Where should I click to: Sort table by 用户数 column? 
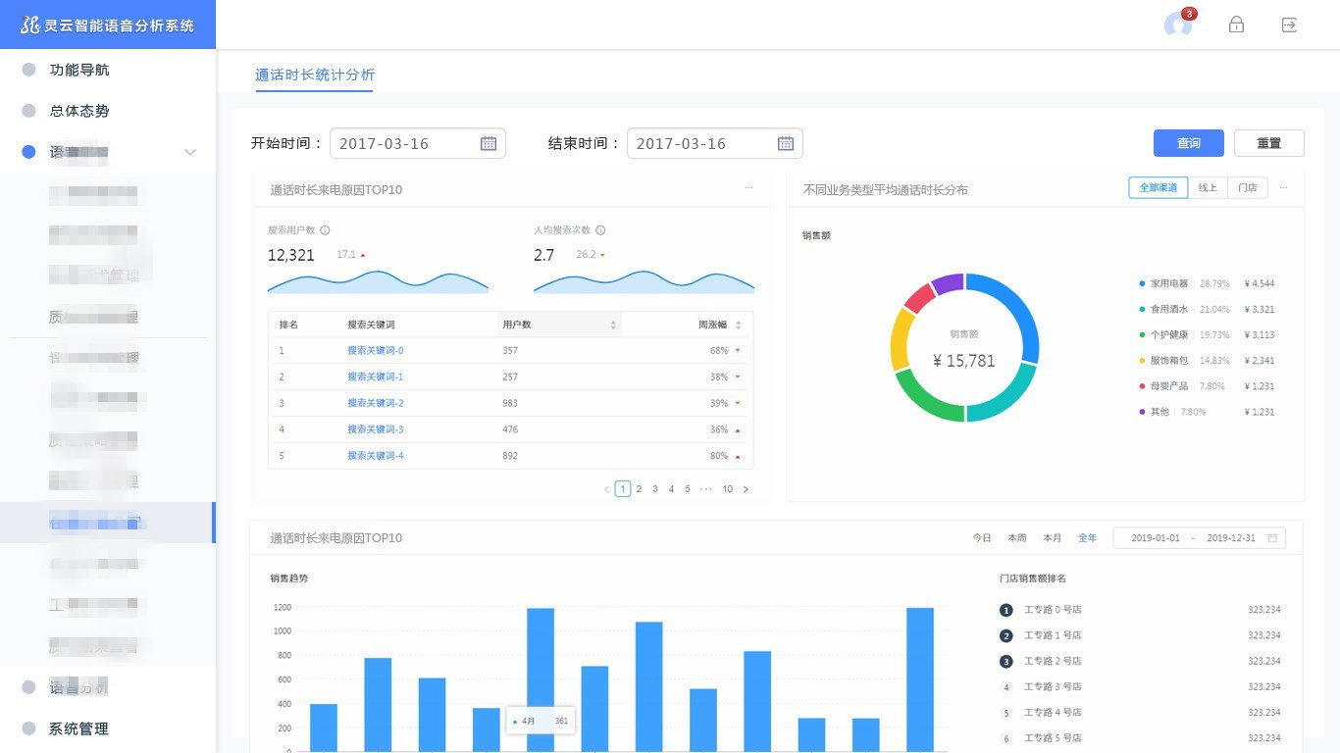(614, 325)
